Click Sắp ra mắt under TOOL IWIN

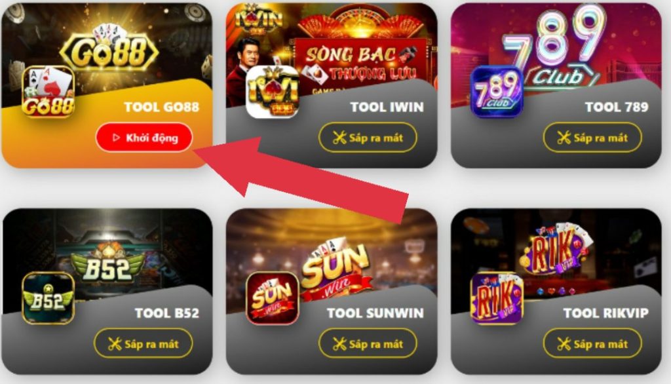pyautogui.click(x=368, y=138)
